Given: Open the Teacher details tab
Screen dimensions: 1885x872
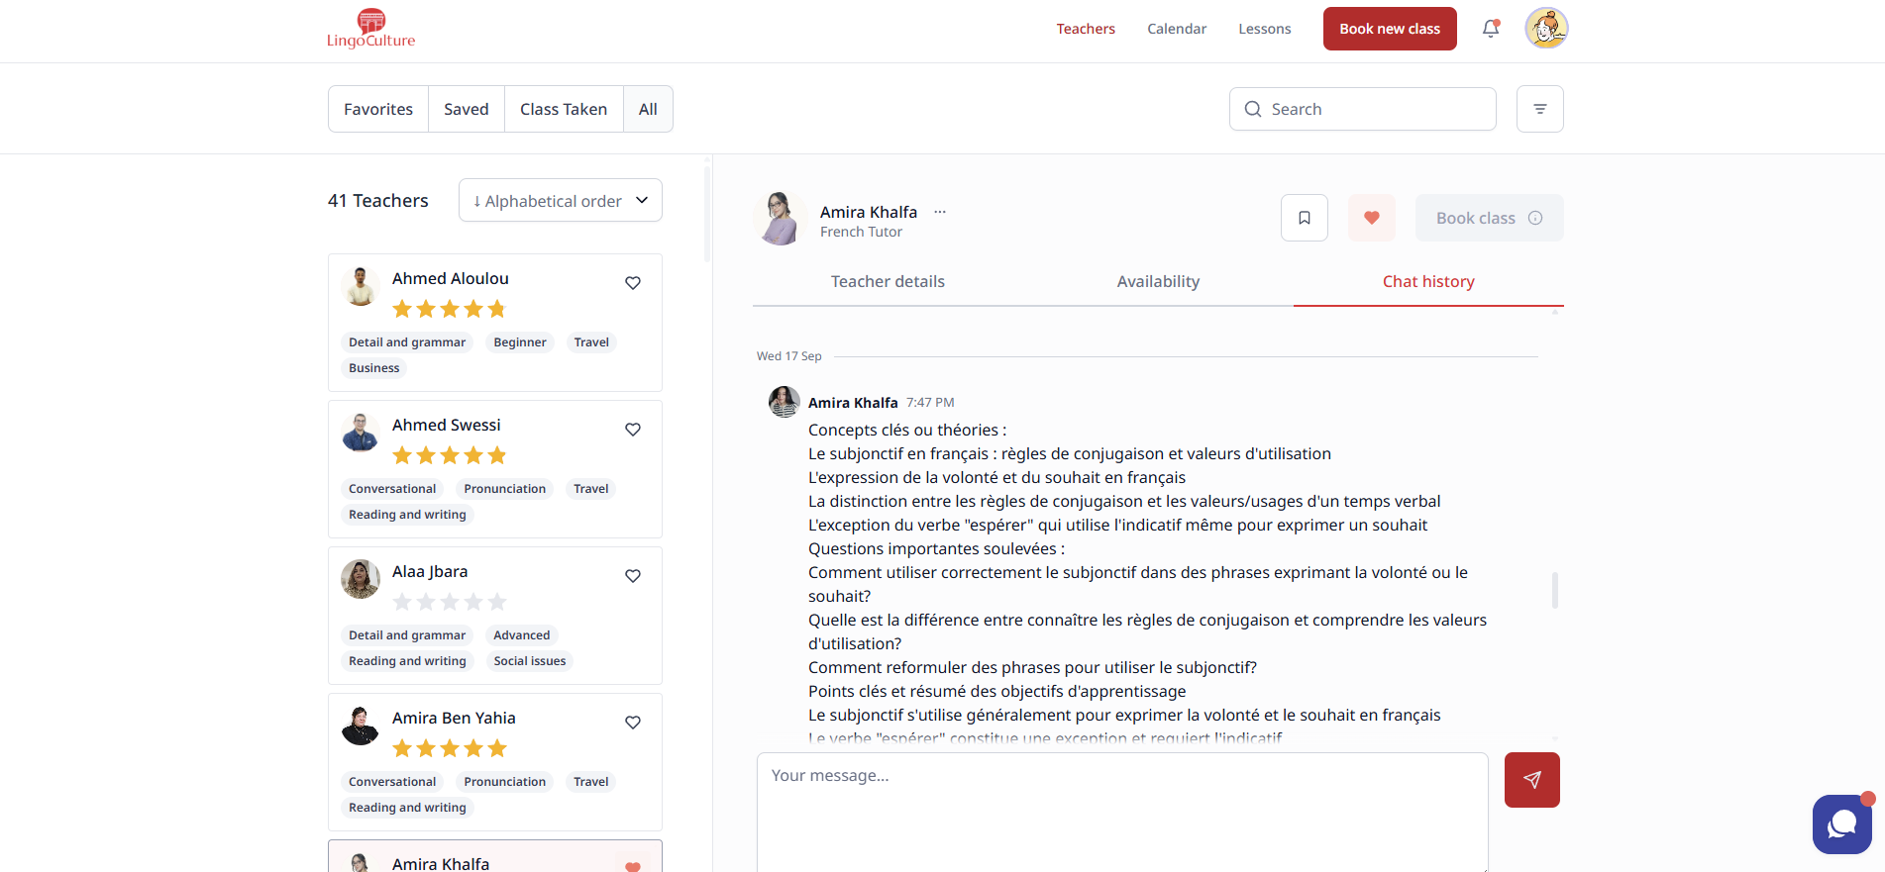Looking at the screenshot, I should pos(888,282).
